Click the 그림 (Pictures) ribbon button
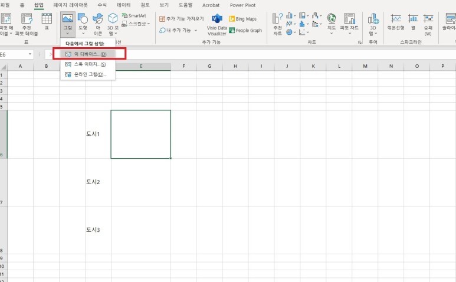Viewport: 456px width, 282px height. 68,24
